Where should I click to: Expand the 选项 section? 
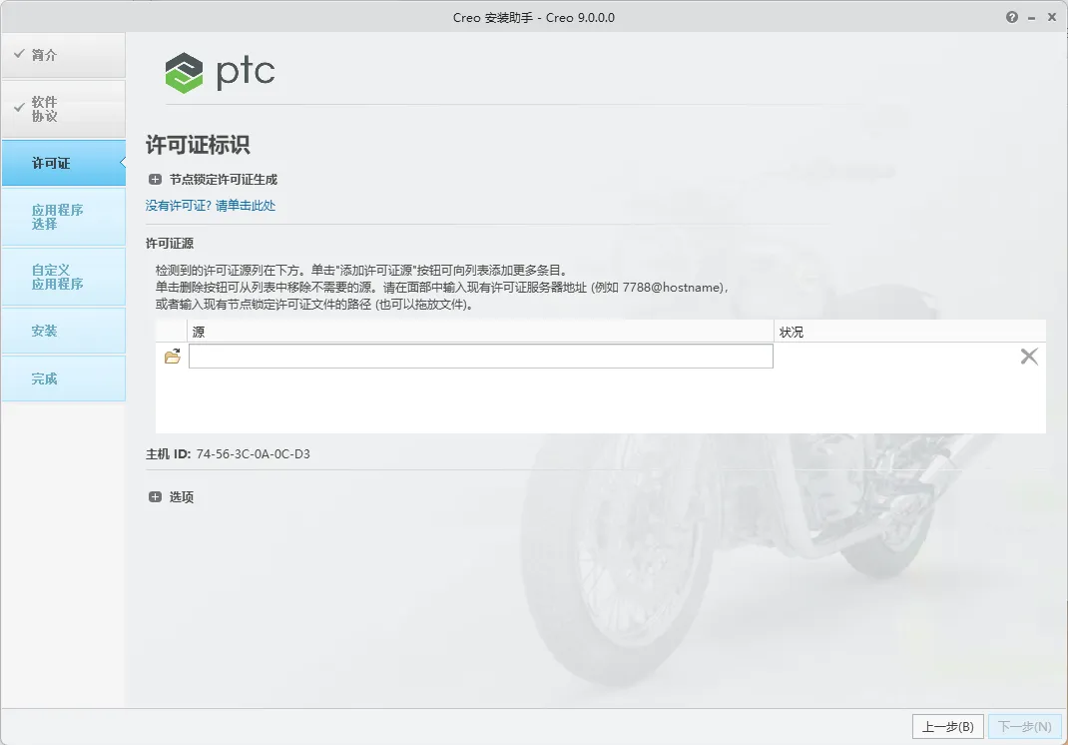(x=156, y=497)
